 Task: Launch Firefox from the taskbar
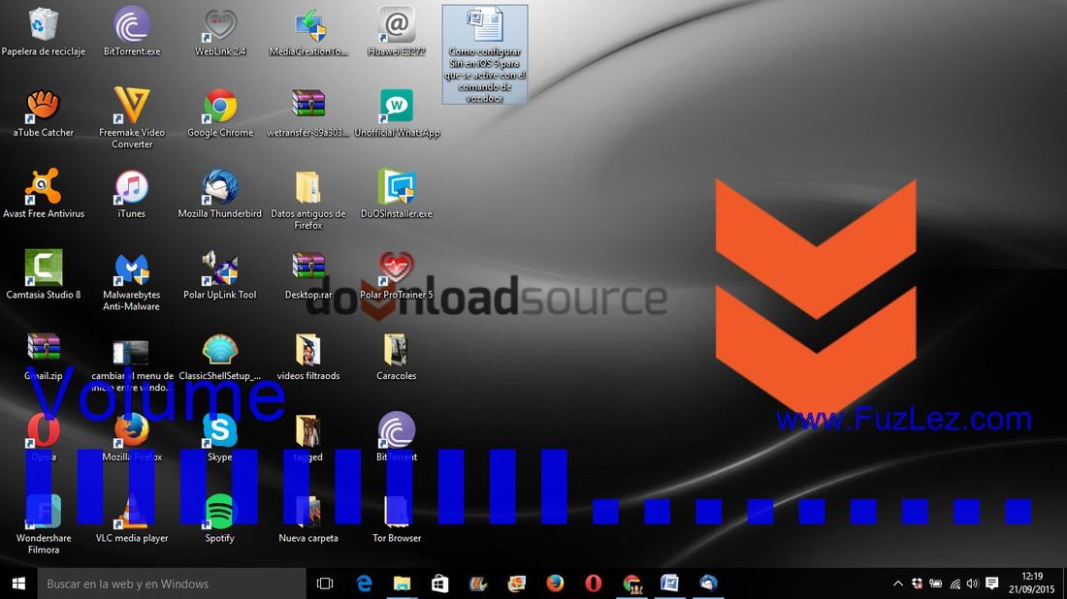click(x=555, y=583)
